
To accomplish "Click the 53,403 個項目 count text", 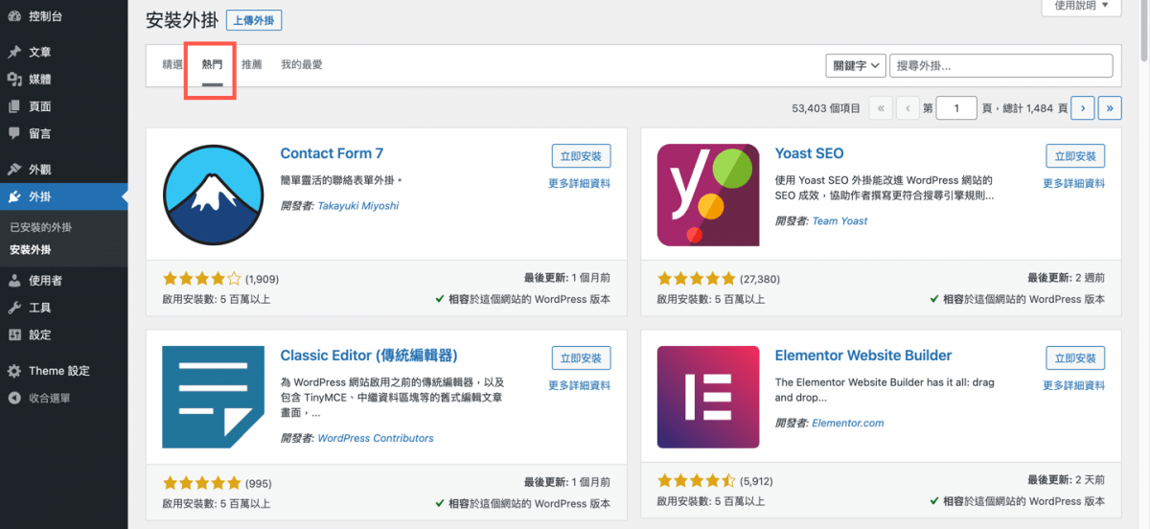I will click(826, 109).
